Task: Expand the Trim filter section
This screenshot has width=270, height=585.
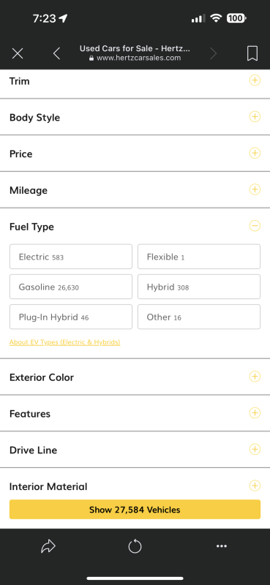Action: [x=255, y=80]
